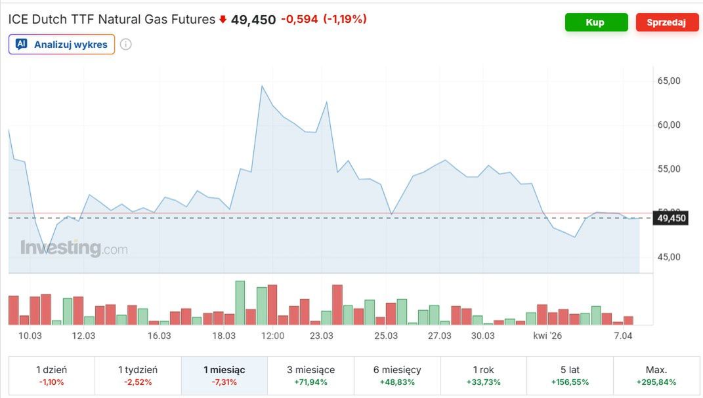Click the 49,450 current price label on axis
The image size is (703, 398).
pos(671,218)
